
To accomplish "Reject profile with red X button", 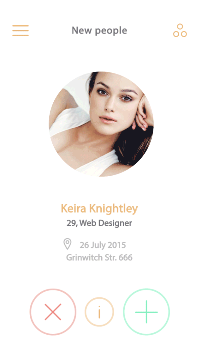I will (53, 312).
